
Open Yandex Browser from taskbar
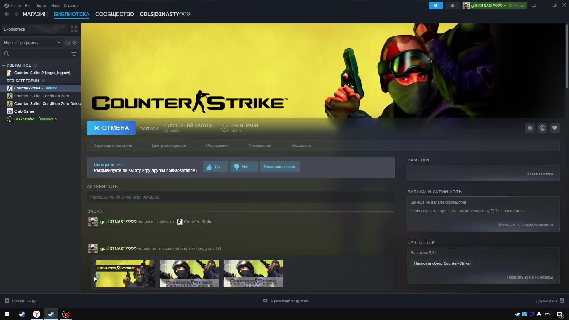click(x=36, y=314)
